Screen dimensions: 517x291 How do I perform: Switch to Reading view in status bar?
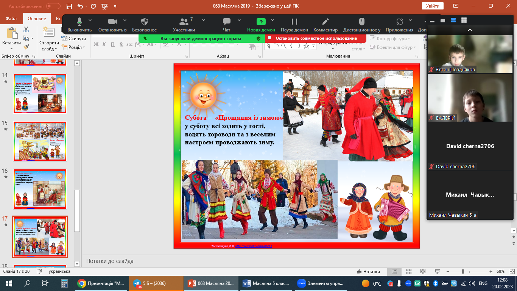[423, 272]
